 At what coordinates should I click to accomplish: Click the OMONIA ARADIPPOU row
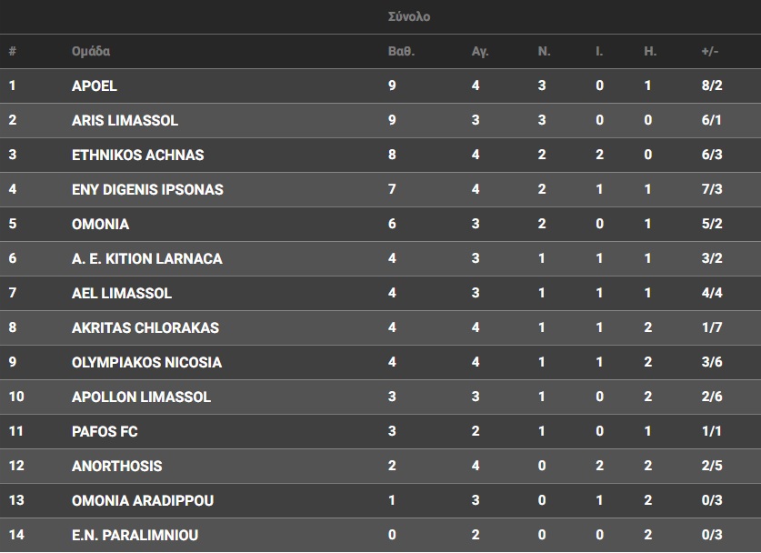[x=143, y=501]
